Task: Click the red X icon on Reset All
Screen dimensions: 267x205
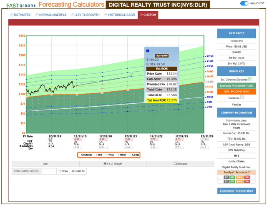Action: tap(73, 171)
